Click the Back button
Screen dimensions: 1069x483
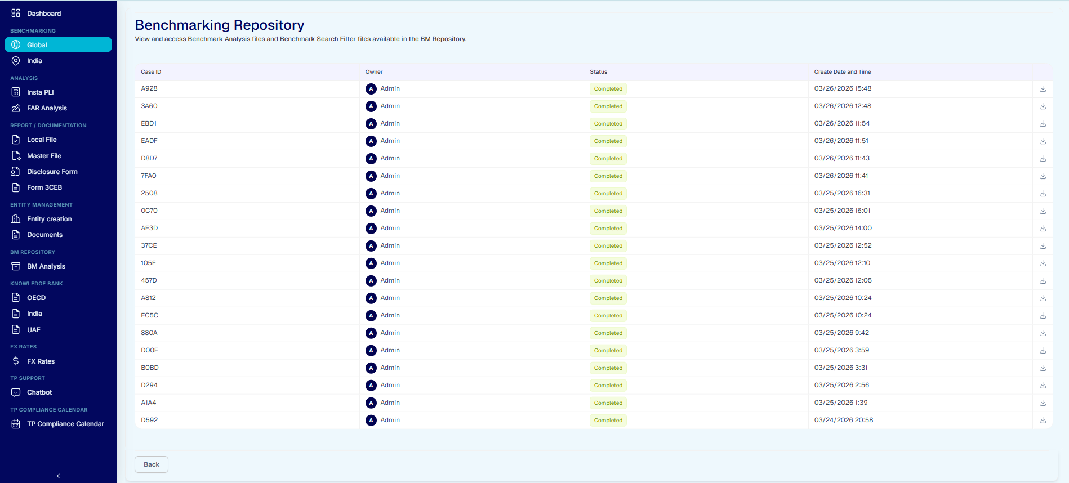point(152,464)
